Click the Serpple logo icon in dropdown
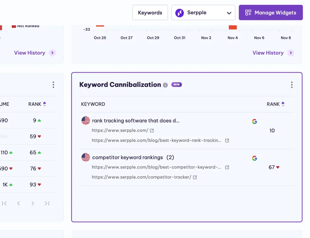 [x=180, y=13]
